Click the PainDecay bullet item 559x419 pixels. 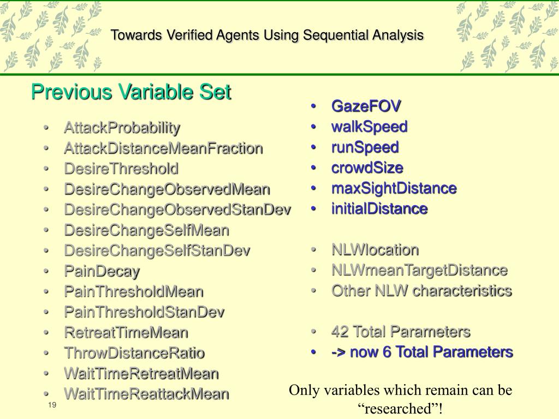pos(102,272)
